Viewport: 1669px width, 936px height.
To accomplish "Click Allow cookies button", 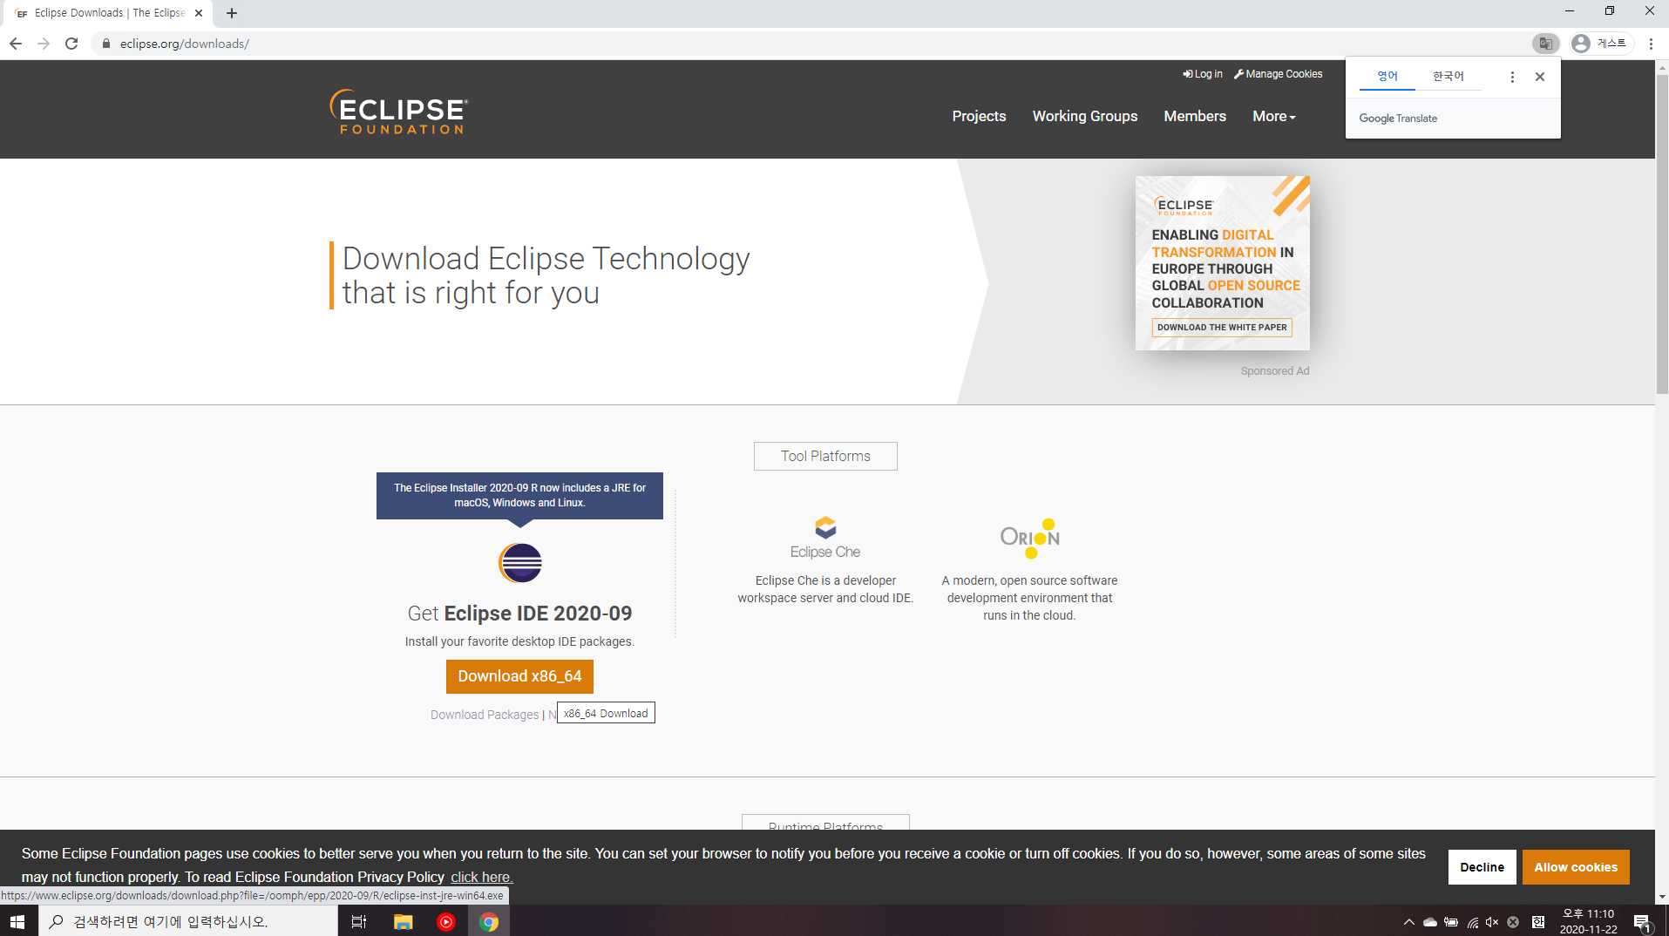I will click(x=1576, y=867).
